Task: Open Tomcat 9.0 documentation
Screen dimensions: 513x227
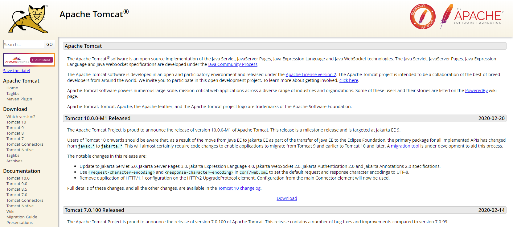Action: [x=17, y=184]
